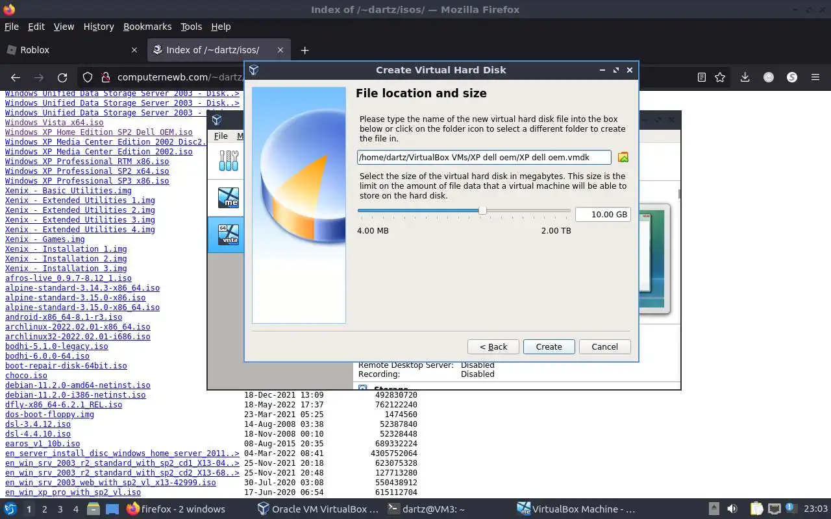
Task: Open the Firefox View menu
Action: click(x=64, y=27)
